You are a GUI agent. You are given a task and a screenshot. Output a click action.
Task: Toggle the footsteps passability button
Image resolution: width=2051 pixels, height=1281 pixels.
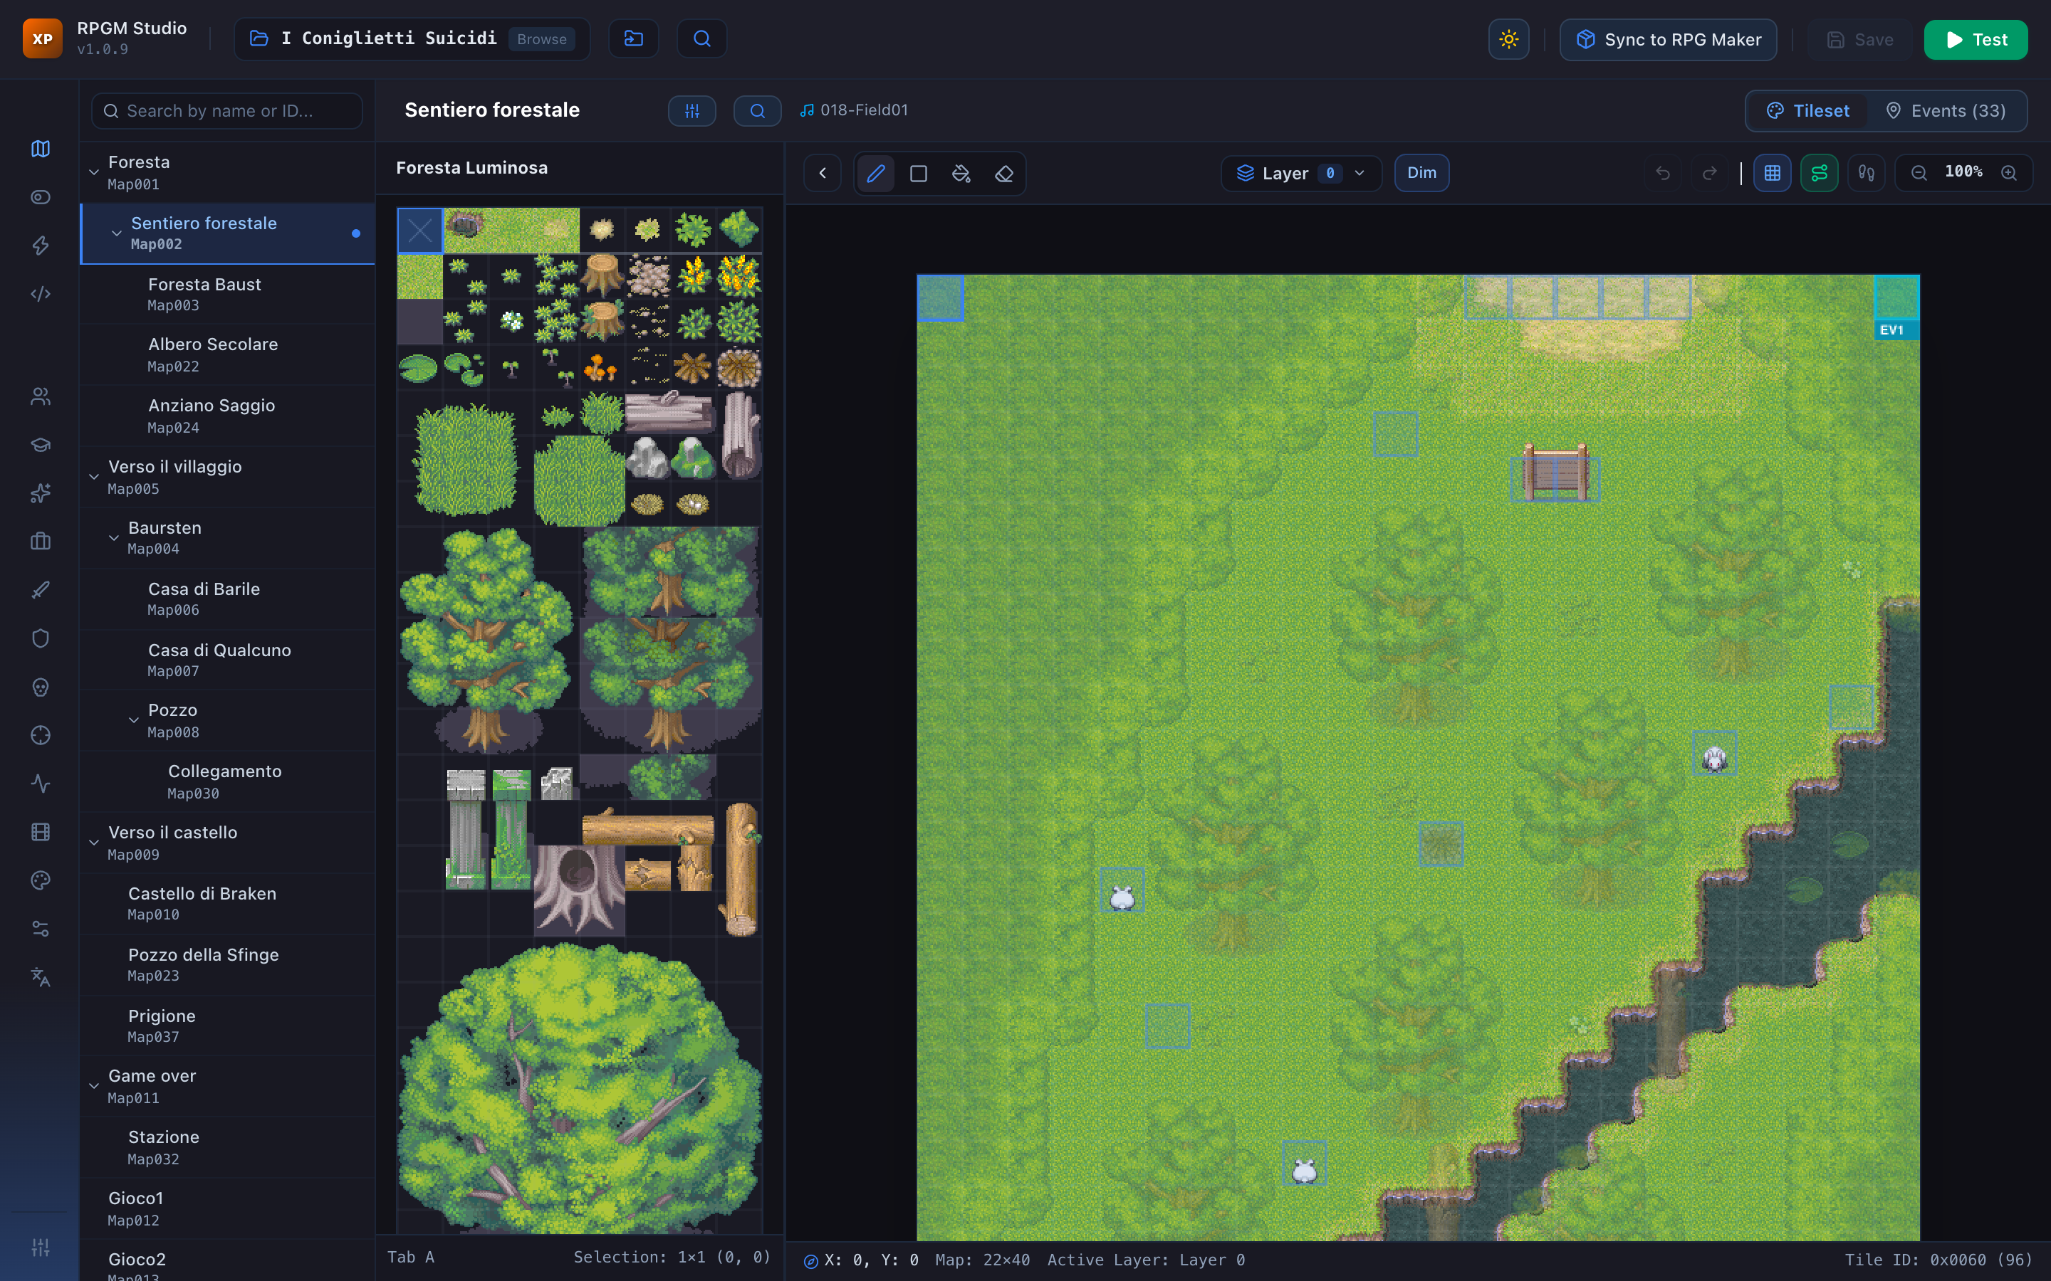pyautogui.click(x=1867, y=173)
